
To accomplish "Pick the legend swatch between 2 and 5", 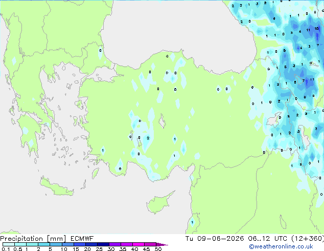I will pyautogui.click(x=44, y=244).
